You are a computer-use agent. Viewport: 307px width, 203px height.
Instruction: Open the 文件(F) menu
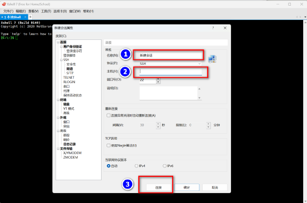(8, 11)
